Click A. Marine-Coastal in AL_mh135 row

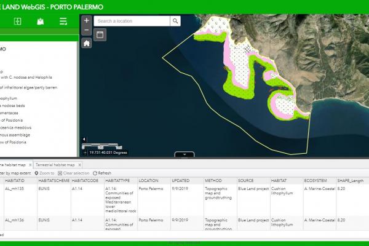pyautogui.click(x=320, y=189)
